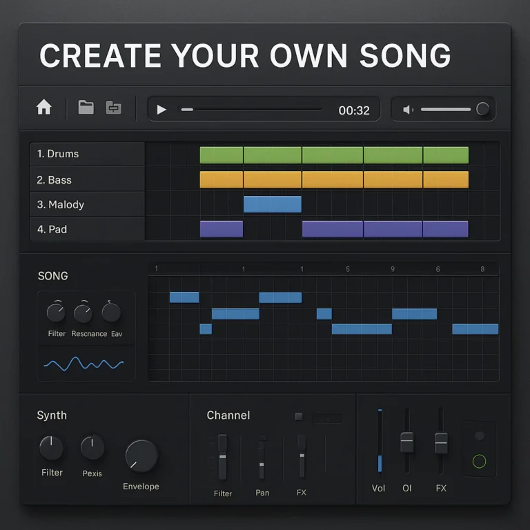Select the last purple Pad clip

[x=446, y=229]
